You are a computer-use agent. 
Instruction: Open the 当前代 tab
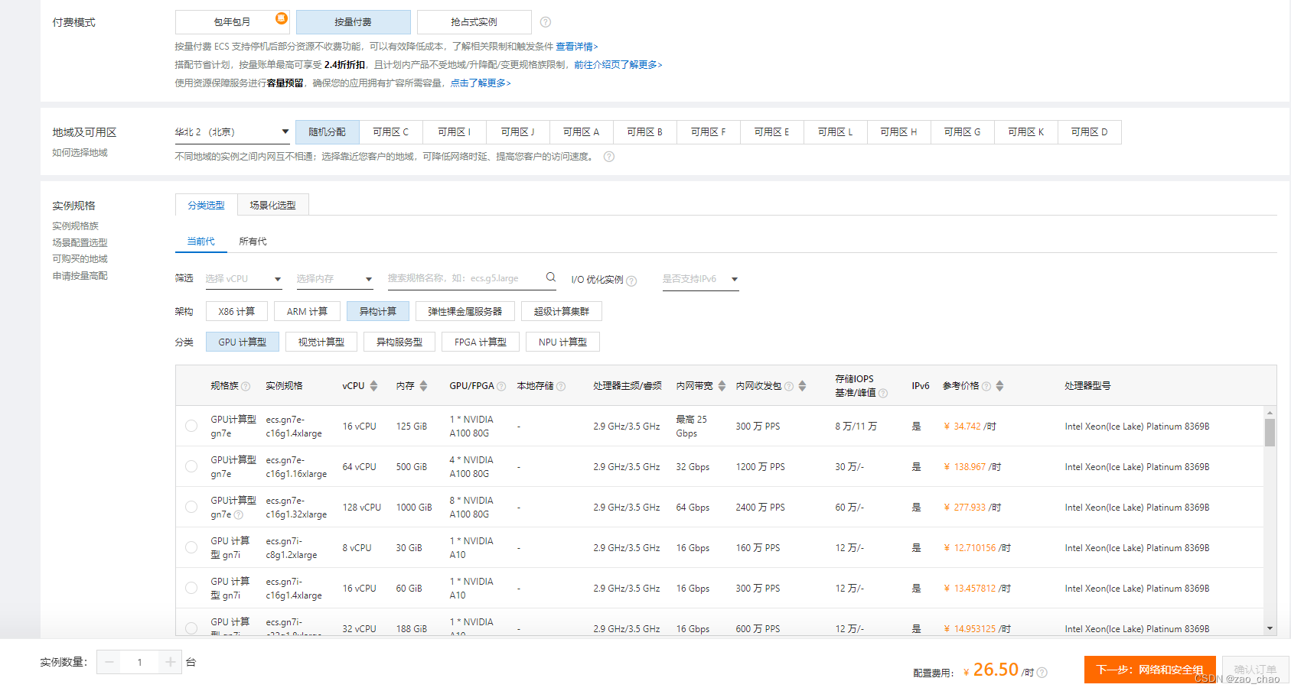pos(201,242)
